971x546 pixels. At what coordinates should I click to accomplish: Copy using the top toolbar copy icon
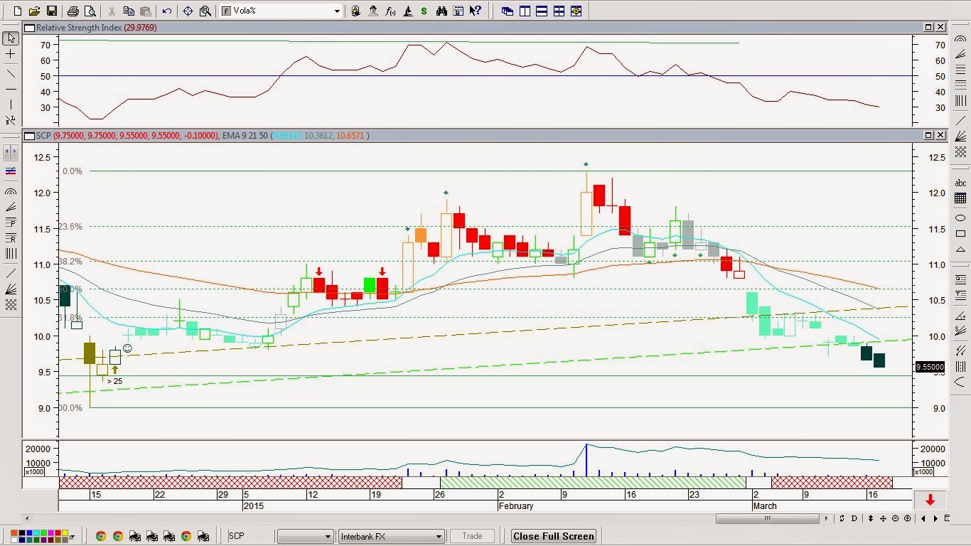129,11
